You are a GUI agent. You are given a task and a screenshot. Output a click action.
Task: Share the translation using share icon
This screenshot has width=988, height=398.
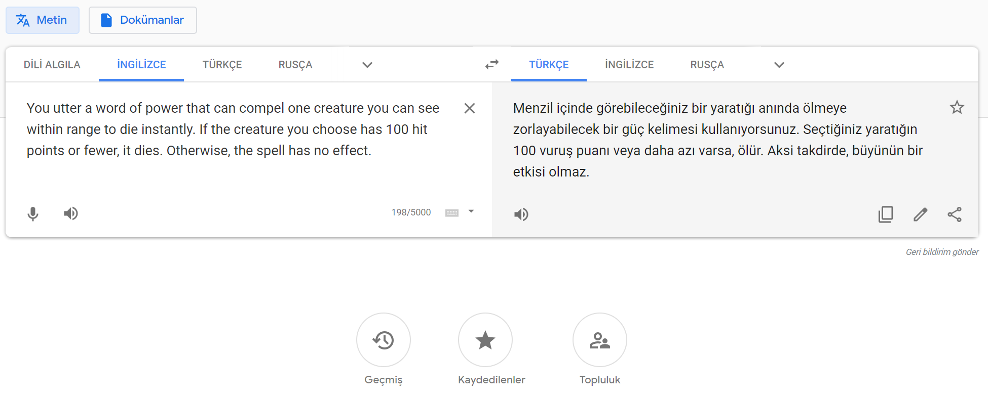[x=955, y=214]
